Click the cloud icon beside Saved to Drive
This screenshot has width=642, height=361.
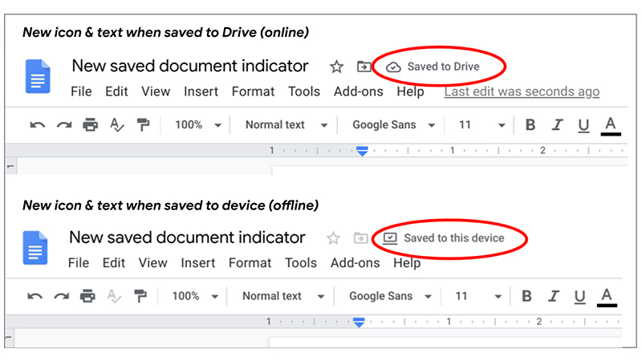(393, 67)
